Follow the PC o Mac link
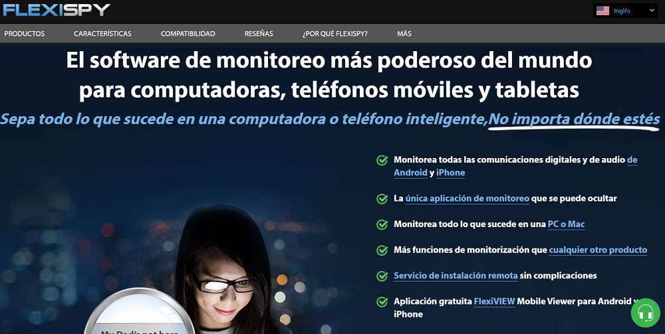This screenshot has height=334, width=665. click(x=566, y=224)
